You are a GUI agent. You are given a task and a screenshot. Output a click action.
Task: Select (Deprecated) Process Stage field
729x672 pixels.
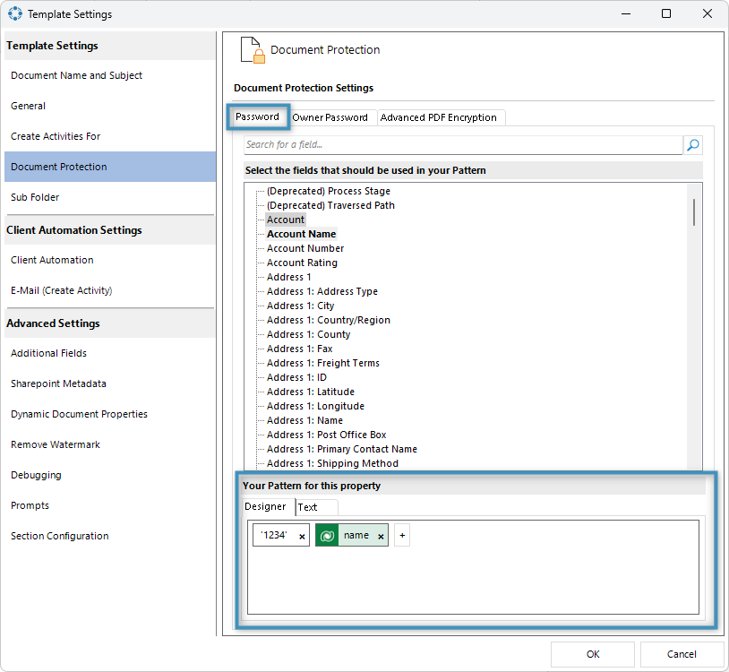point(329,191)
